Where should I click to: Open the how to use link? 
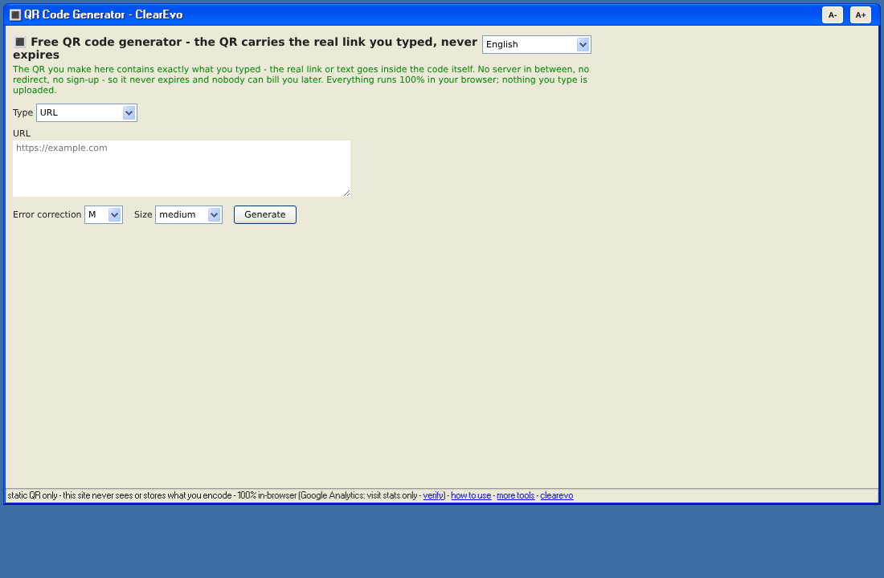(471, 496)
